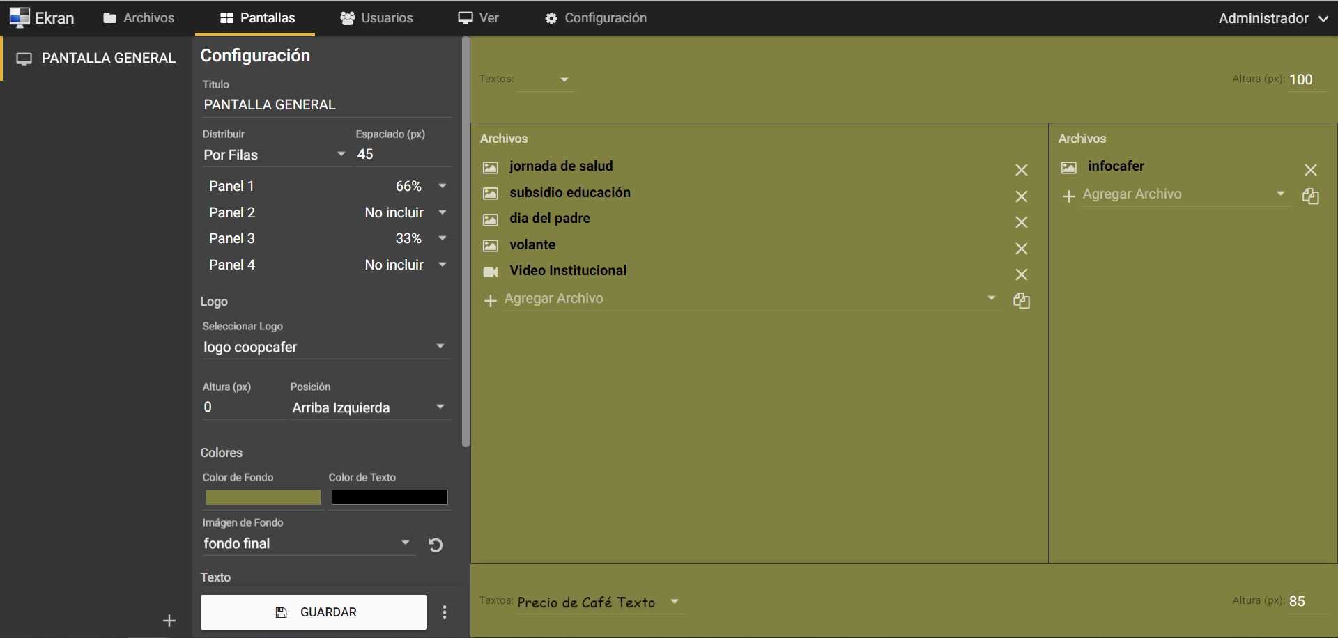The width and height of the screenshot is (1338, 638).
Task: Open the Administrador account menu
Action: [x=1272, y=19]
